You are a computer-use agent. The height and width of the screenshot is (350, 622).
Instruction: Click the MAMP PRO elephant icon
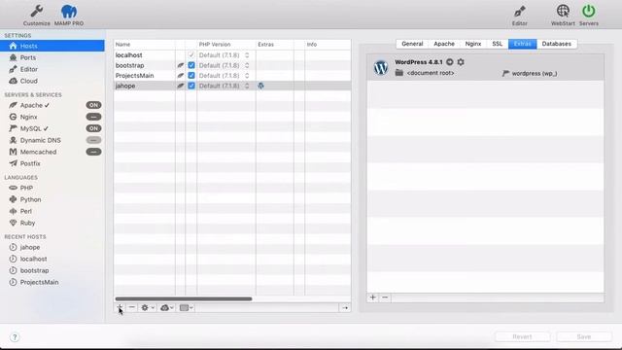pyautogui.click(x=69, y=12)
